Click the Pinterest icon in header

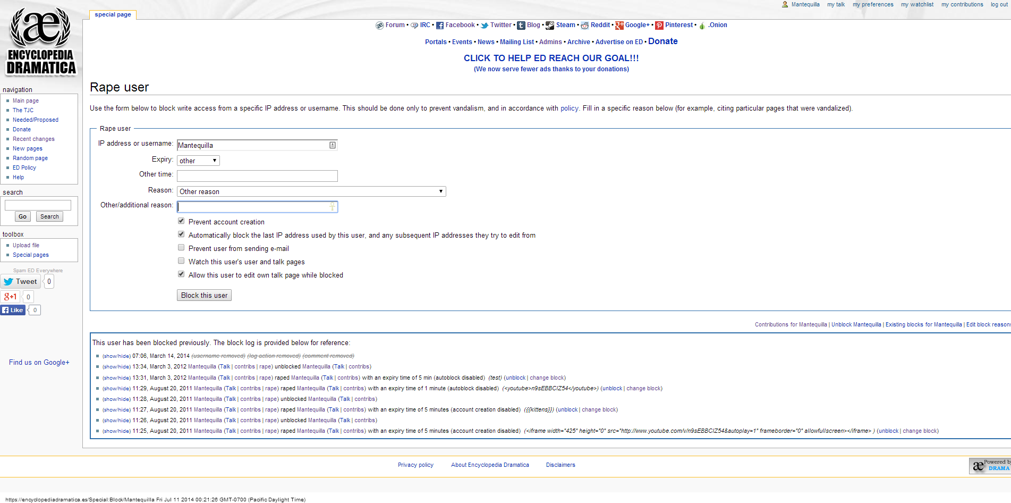click(659, 26)
